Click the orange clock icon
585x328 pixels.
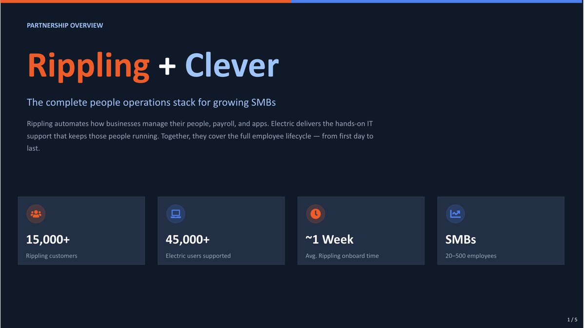(x=315, y=214)
